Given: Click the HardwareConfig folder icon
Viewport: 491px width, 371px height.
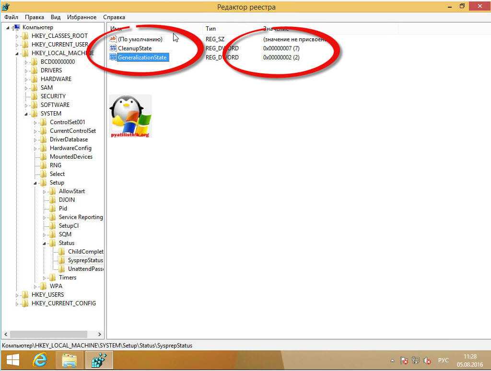Looking at the screenshot, I should tap(44, 148).
